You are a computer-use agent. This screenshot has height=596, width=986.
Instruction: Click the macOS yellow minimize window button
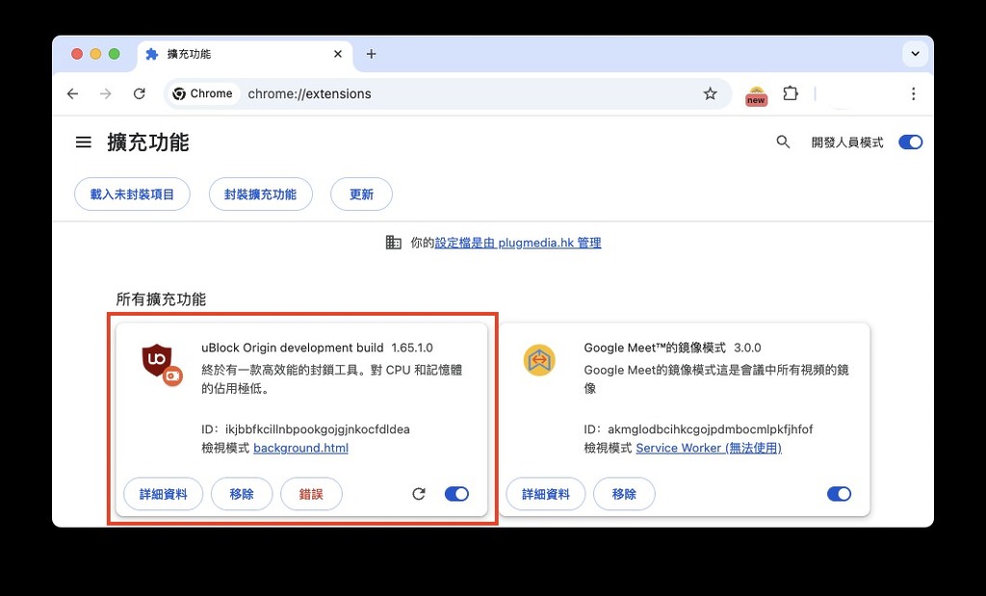pos(95,54)
